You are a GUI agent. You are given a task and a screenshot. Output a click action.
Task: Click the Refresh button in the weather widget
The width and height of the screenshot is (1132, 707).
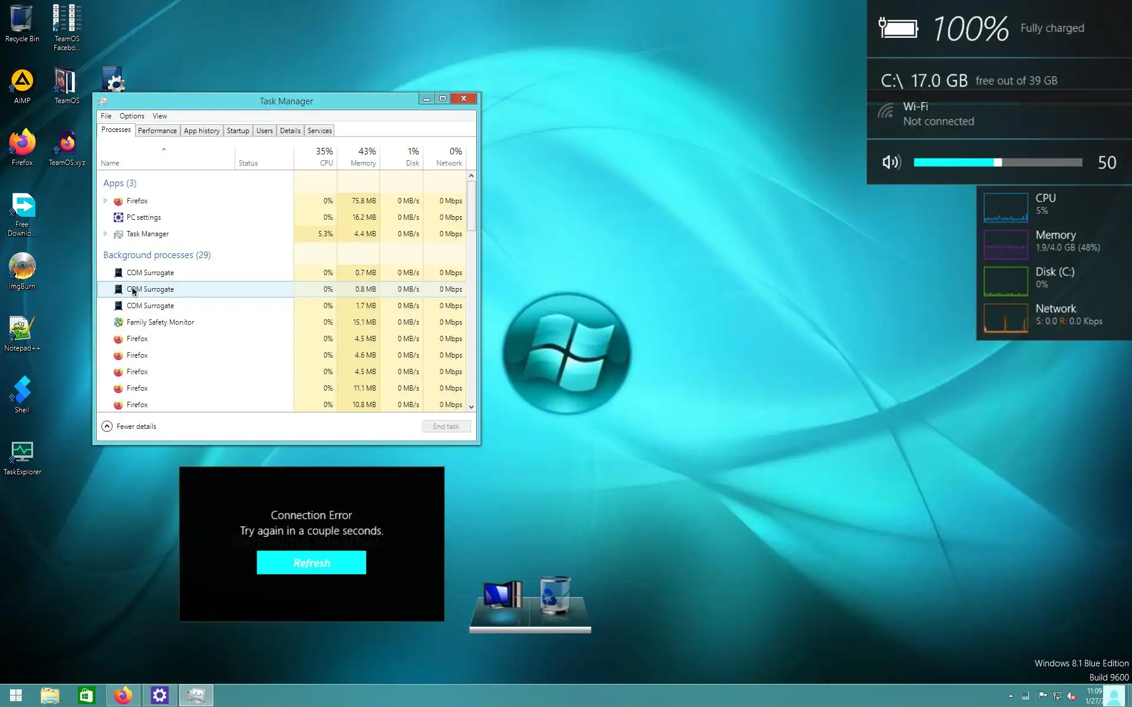pos(311,563)
